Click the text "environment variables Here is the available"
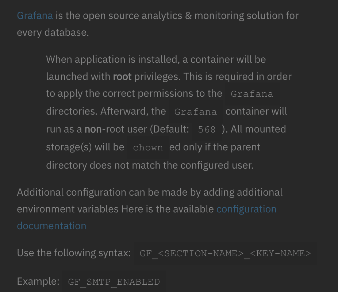 [115, 209]
